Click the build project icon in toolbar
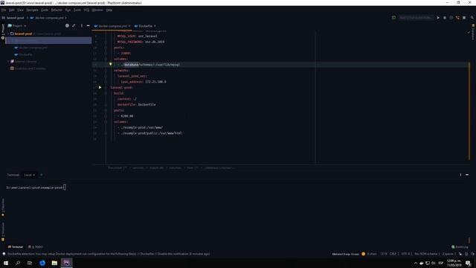Viewport: 476px width, 268px height. [393, 18]
